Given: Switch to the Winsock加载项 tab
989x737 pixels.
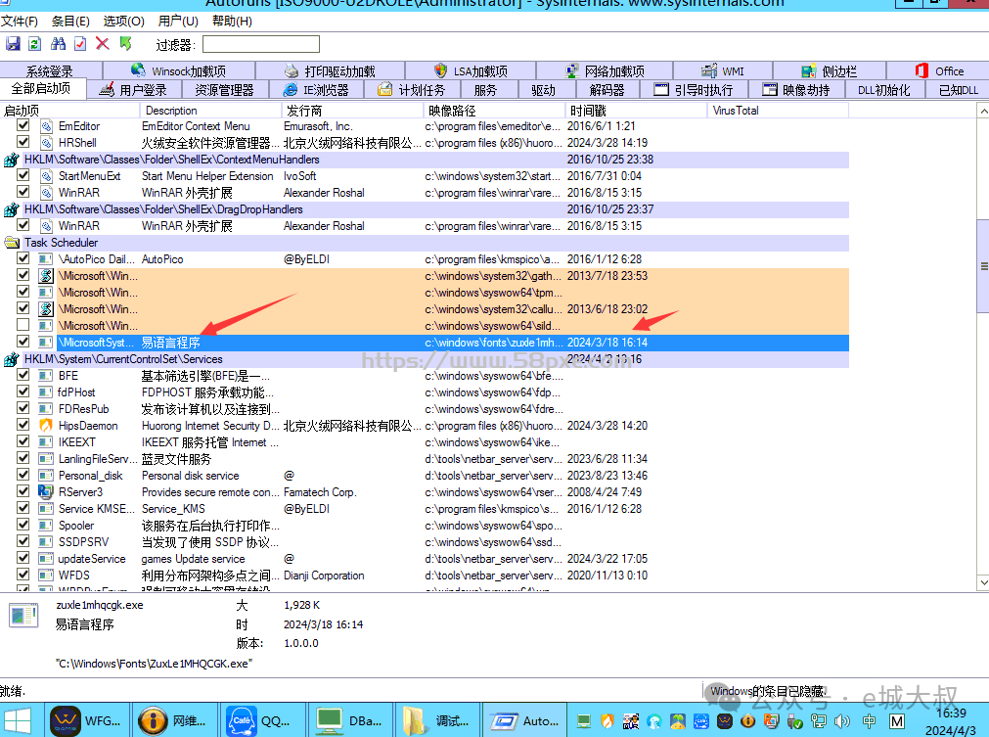Looking at the screenshot, I should (x=179, y=70).
